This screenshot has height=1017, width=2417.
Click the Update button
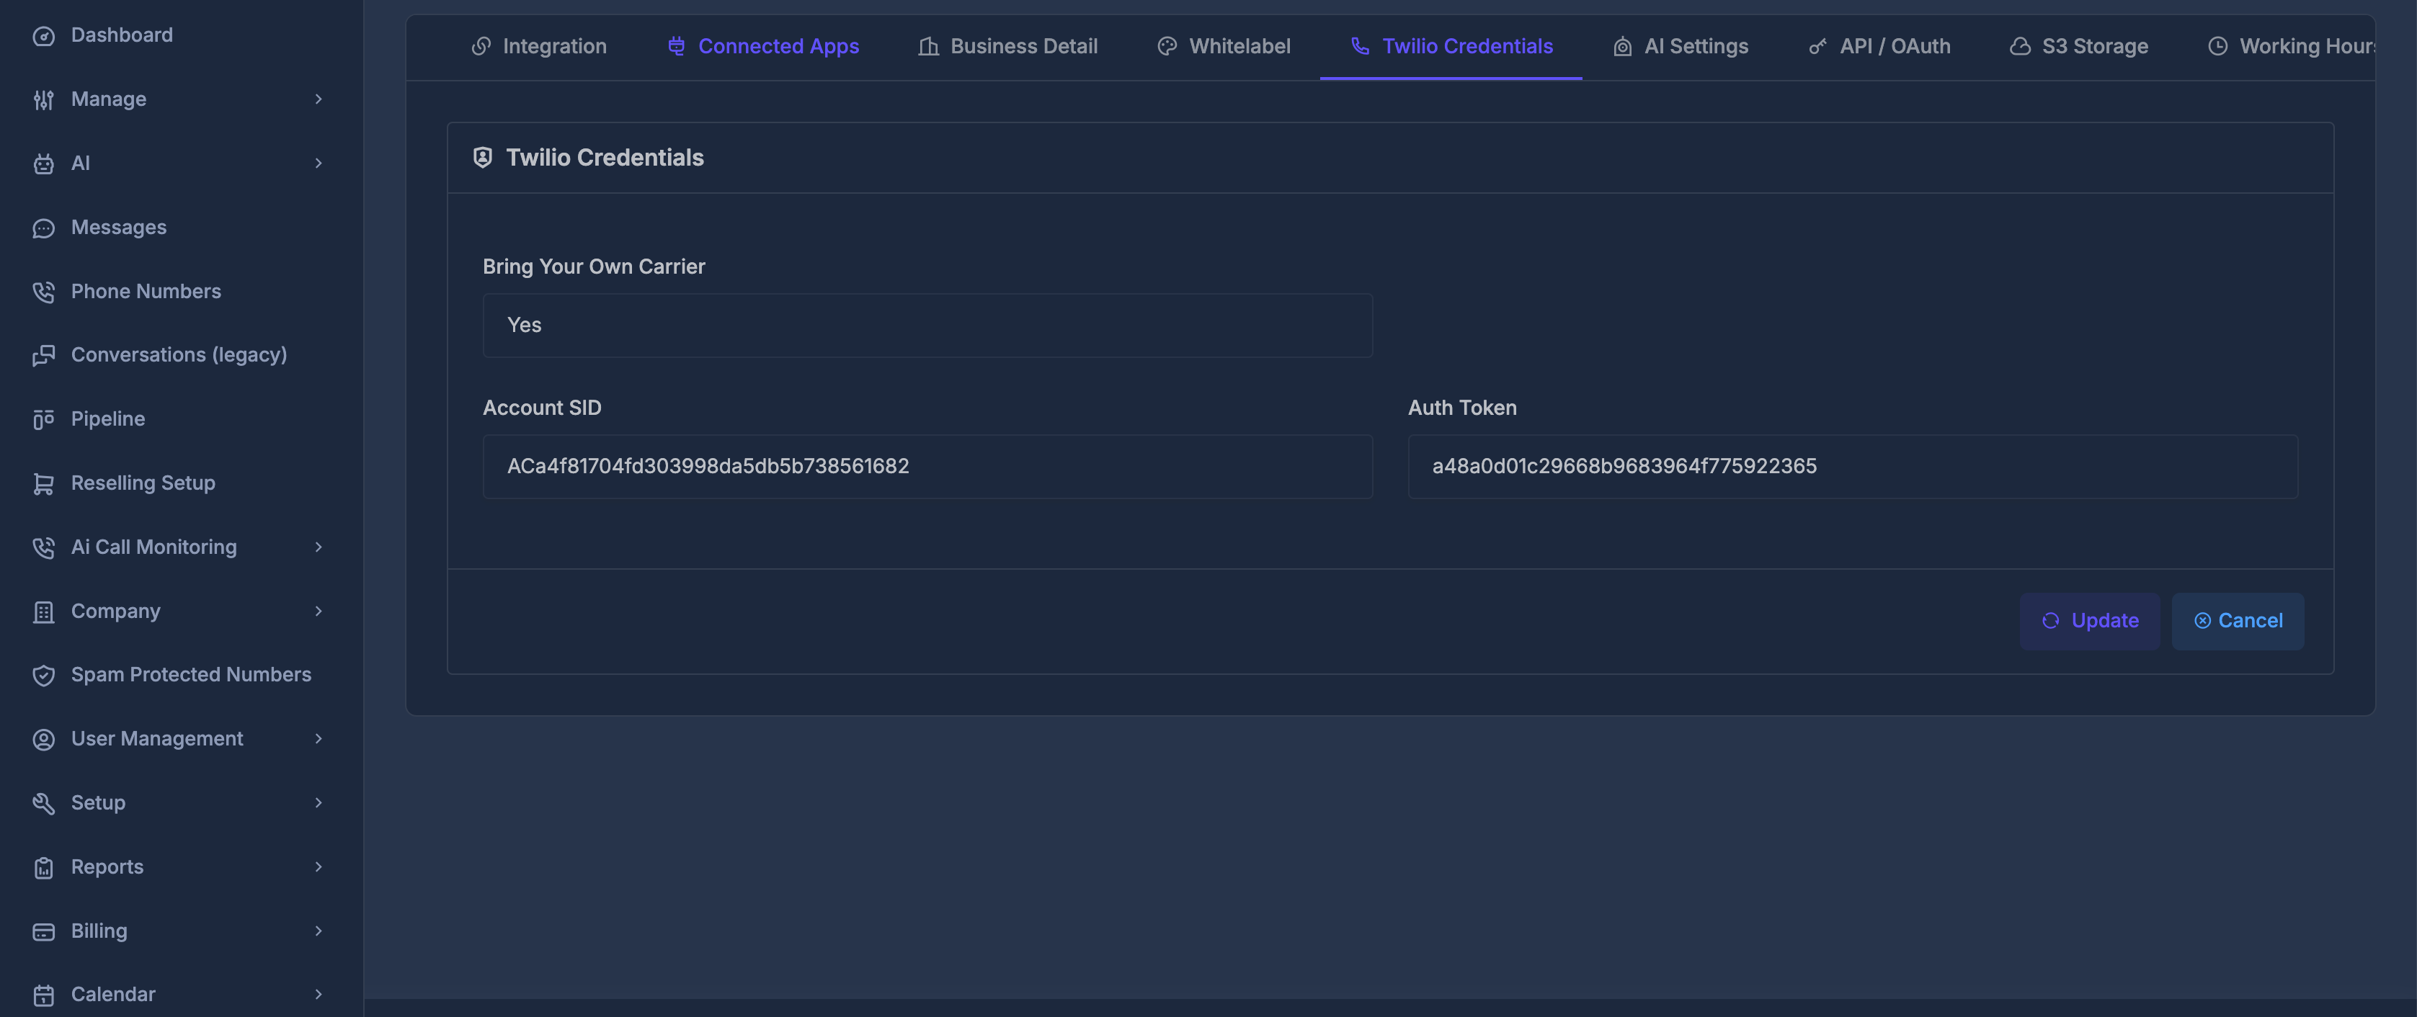pyautogui.click(x=2090, y=621)
